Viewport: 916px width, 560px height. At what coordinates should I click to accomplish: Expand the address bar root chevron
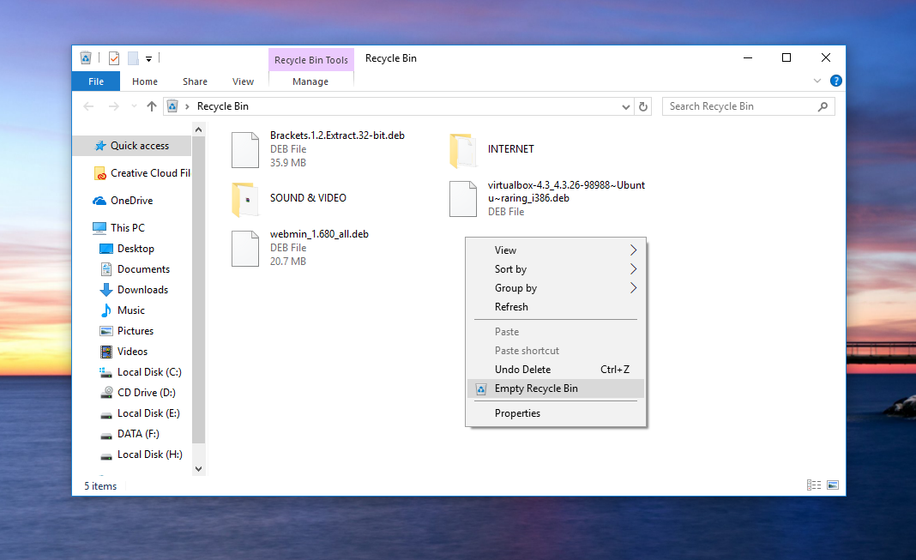click(x=187, y=106)
